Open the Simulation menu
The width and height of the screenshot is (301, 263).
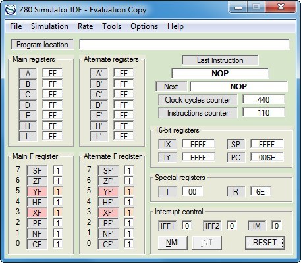(49, 26)
